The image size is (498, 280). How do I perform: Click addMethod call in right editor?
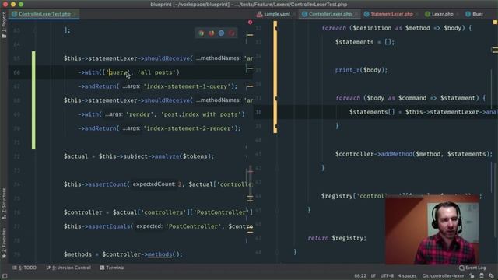(x=396, y=154)
